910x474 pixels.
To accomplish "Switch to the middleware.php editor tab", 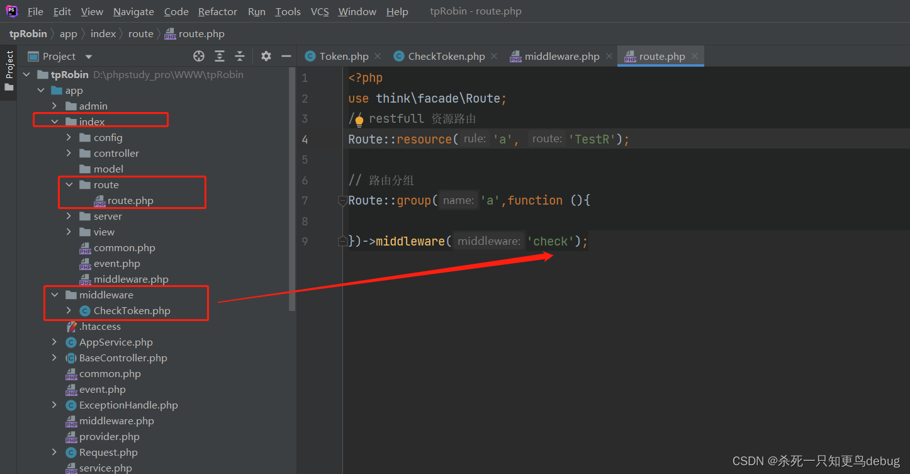I will click(x=560, y=55).
